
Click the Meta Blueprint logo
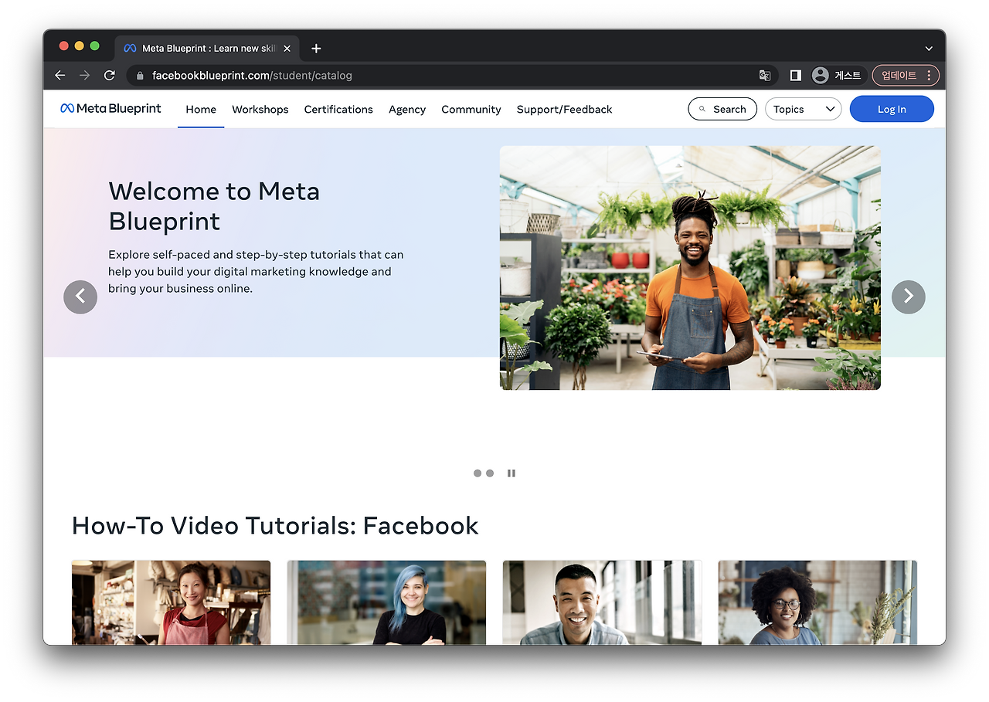(110, 109)
